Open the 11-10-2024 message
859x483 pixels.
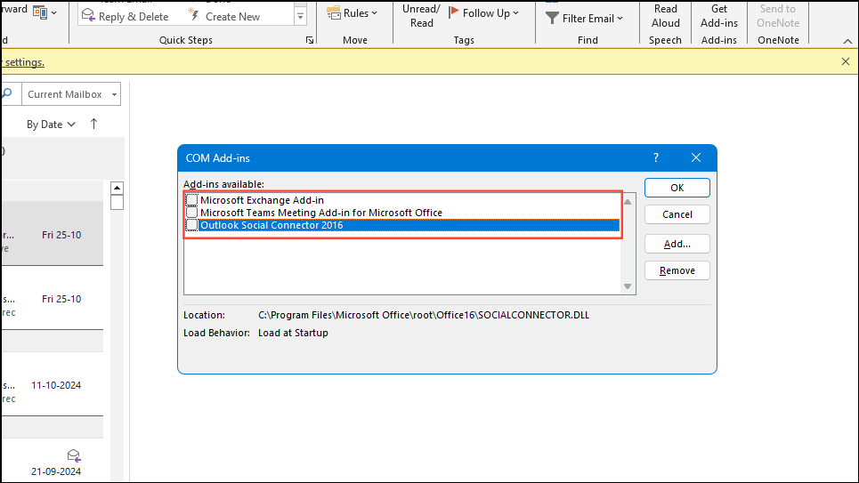[53, 385]
